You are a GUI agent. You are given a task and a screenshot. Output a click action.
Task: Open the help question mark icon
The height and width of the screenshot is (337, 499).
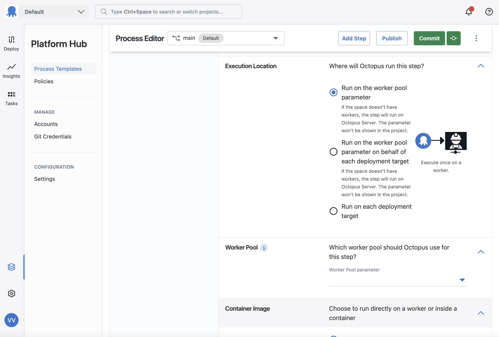489,12
